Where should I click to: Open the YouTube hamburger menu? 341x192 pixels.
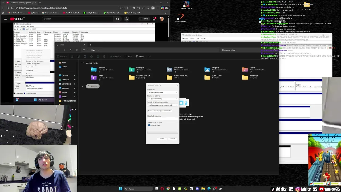(5, 19)
